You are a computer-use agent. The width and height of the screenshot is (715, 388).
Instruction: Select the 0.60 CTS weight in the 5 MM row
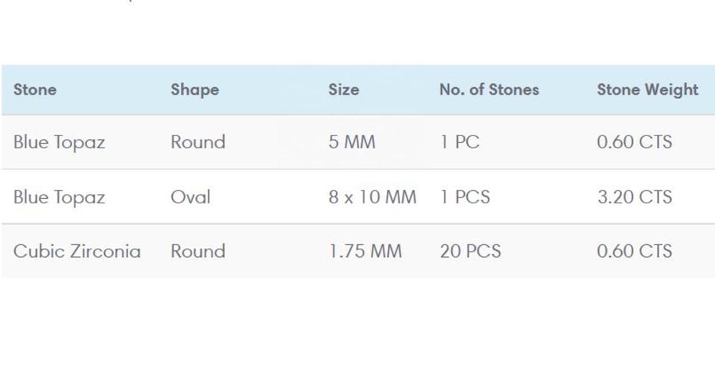634,142
